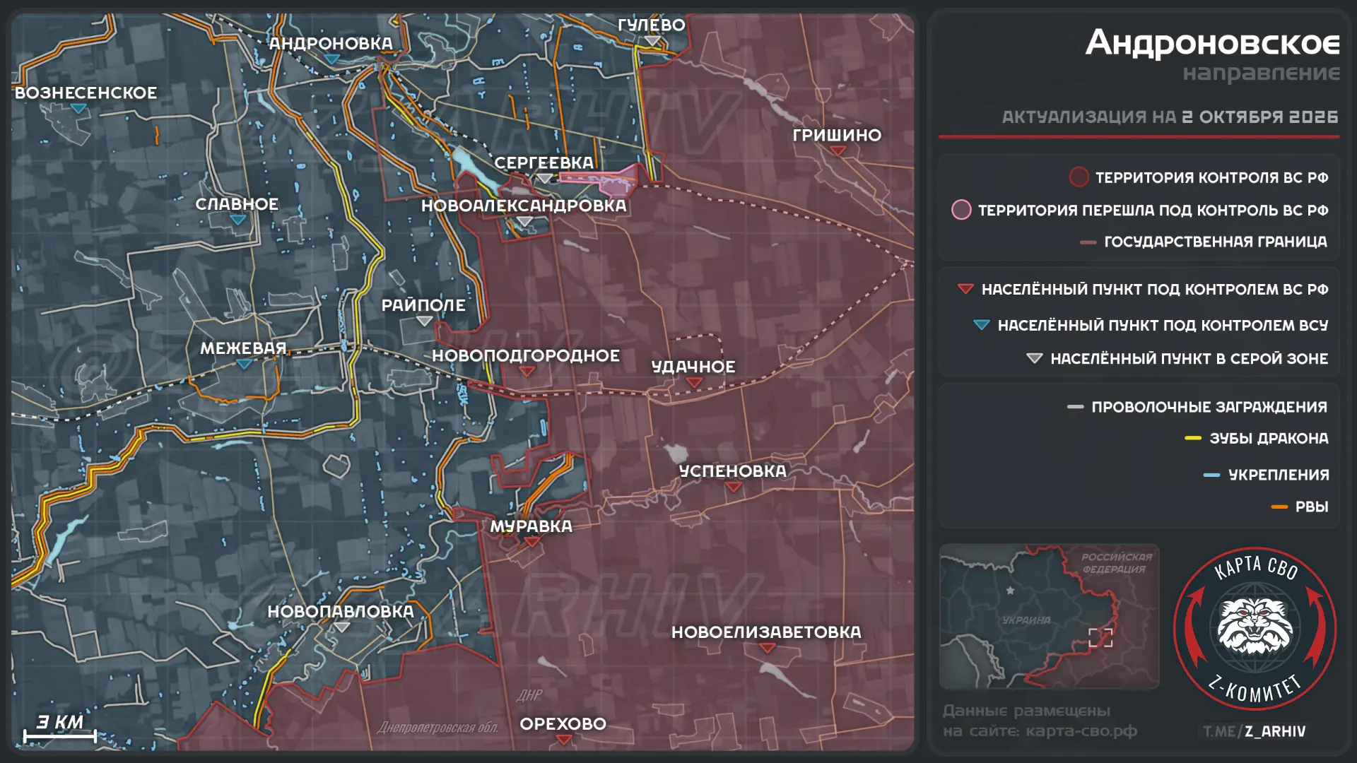Click the grey zone settlement legend triangle
This screenshot has height=763, width=1357.
pyautogui.click(x=1034, y=359)
